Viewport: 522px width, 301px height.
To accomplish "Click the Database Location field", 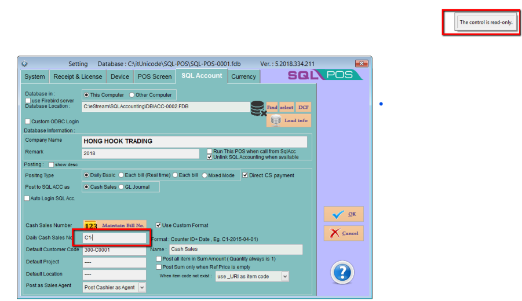I will (166, 107).
